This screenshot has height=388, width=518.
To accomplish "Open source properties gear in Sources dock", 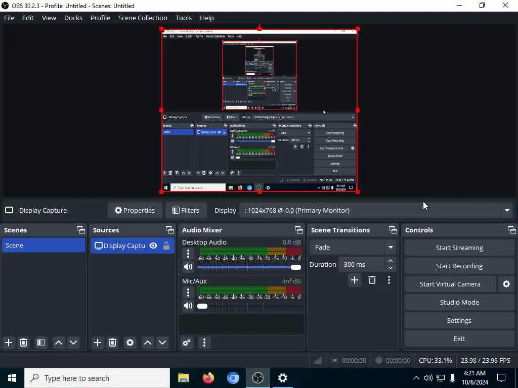I will [130, 343].
